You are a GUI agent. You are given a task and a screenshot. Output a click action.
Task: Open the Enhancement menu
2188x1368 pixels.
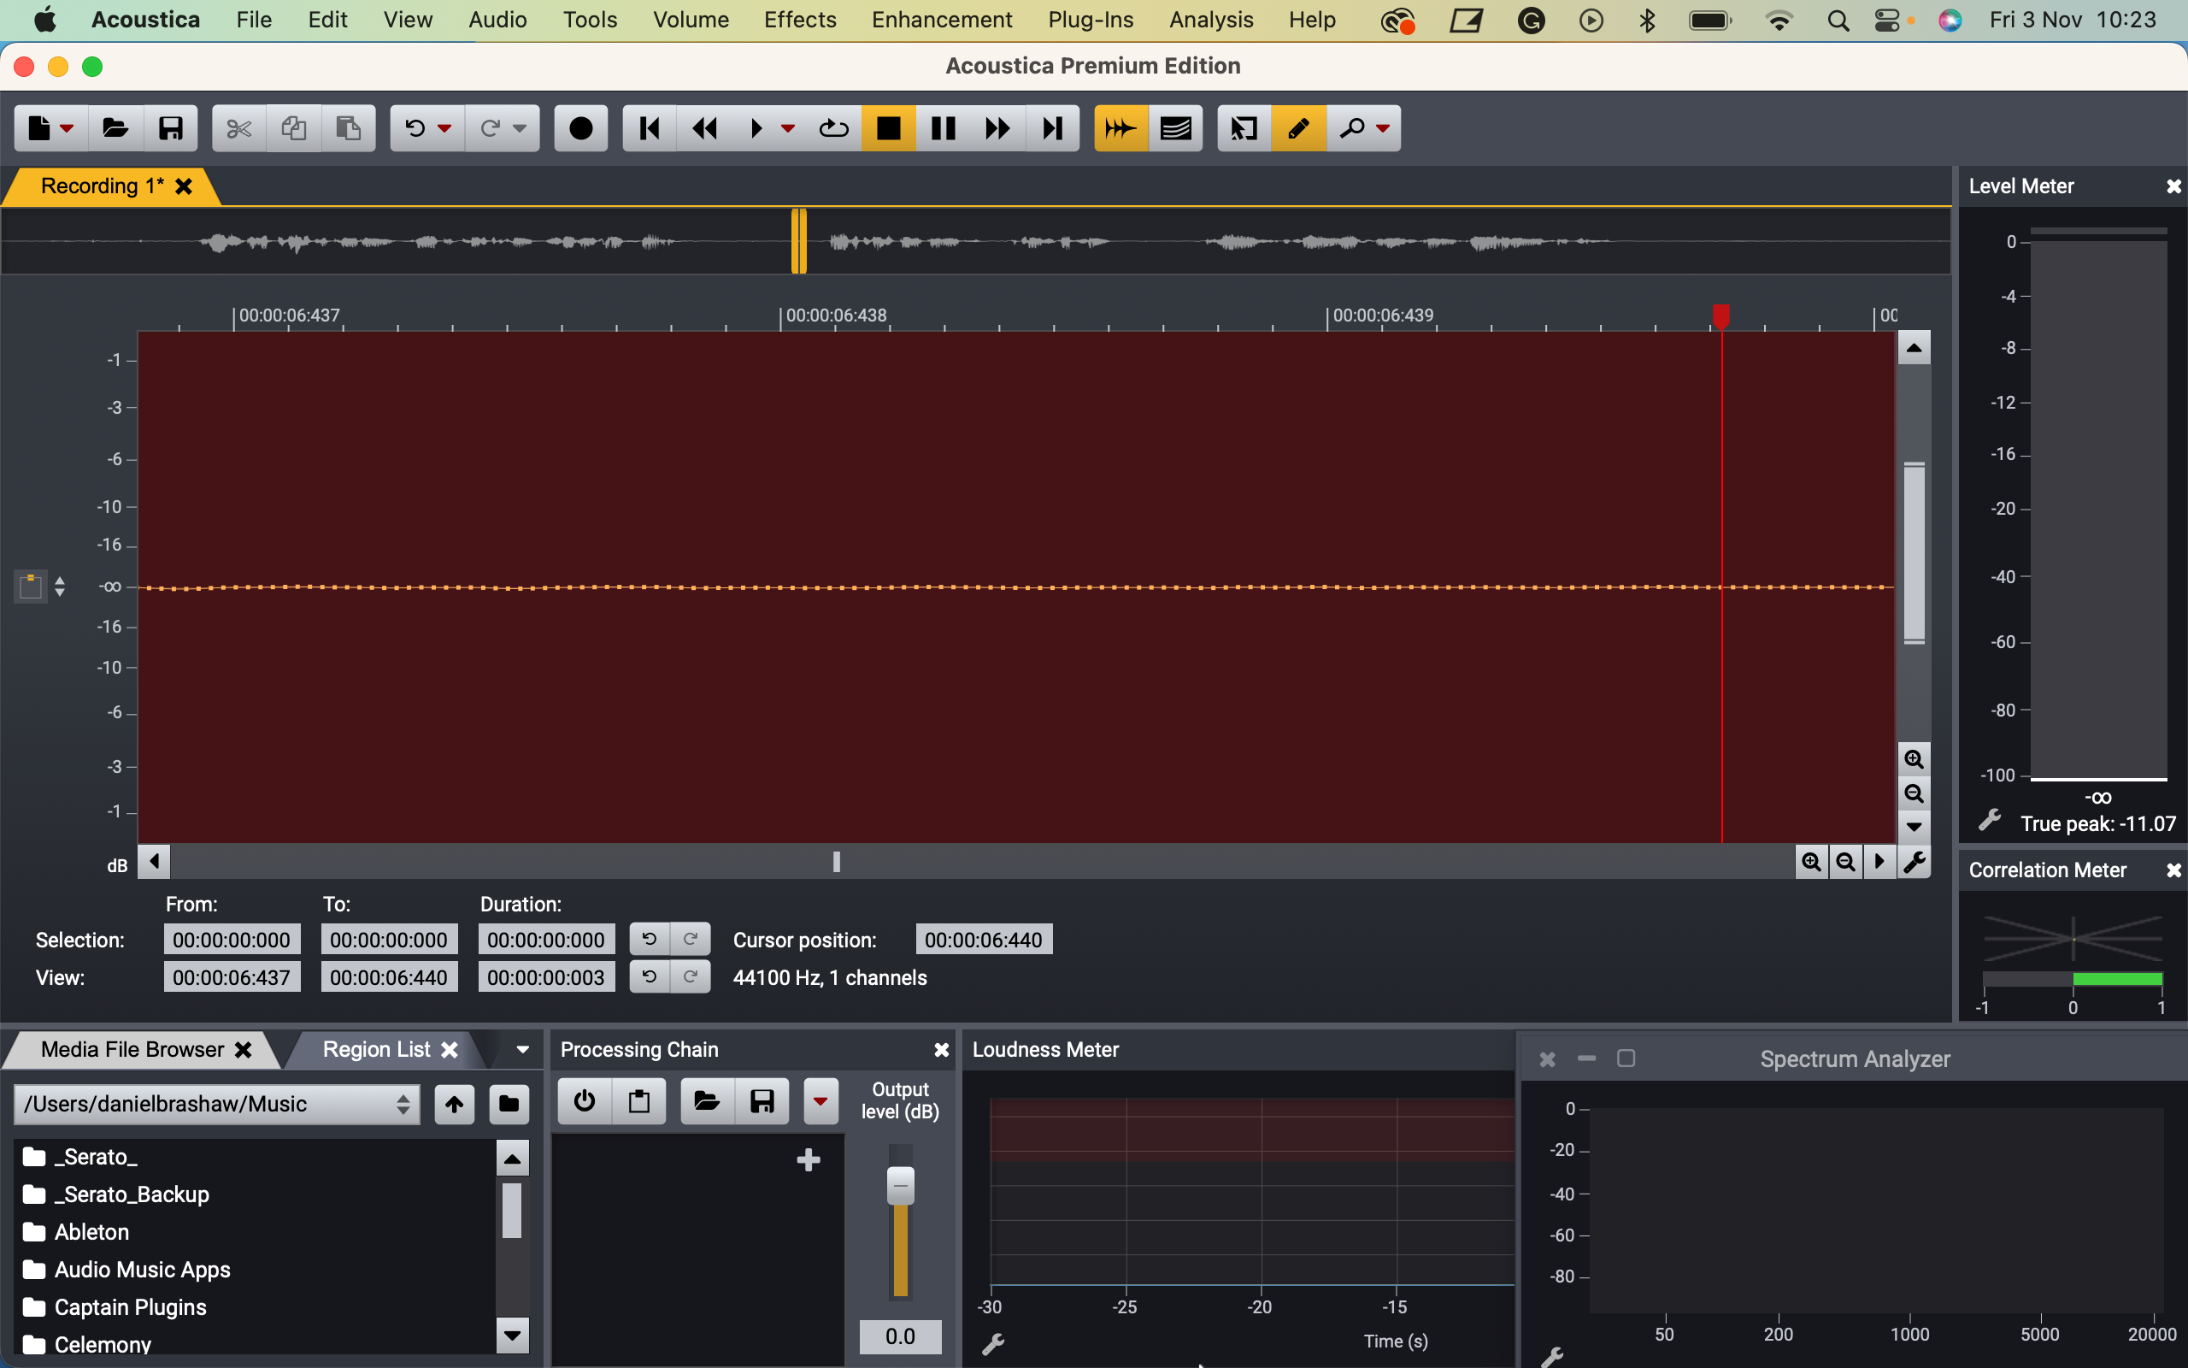tap(941, 20)
